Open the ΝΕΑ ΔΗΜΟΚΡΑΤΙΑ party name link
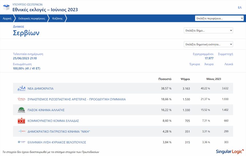This screenshot has height=156, width=246. [x=41, y=88]
